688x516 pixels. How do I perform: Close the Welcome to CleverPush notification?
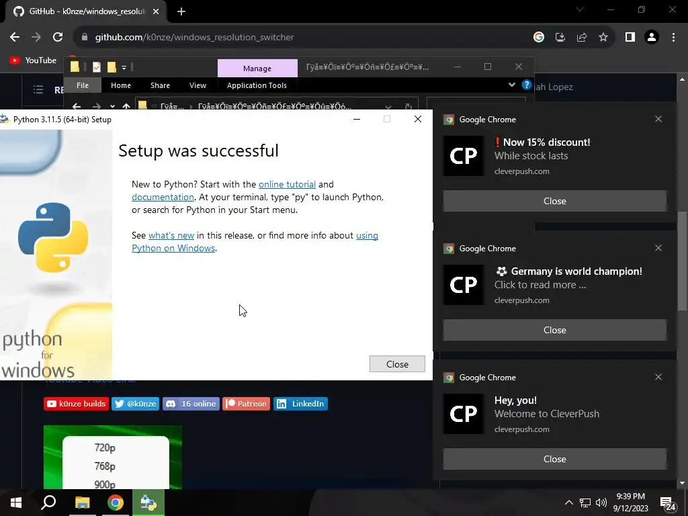coord(554,459)
